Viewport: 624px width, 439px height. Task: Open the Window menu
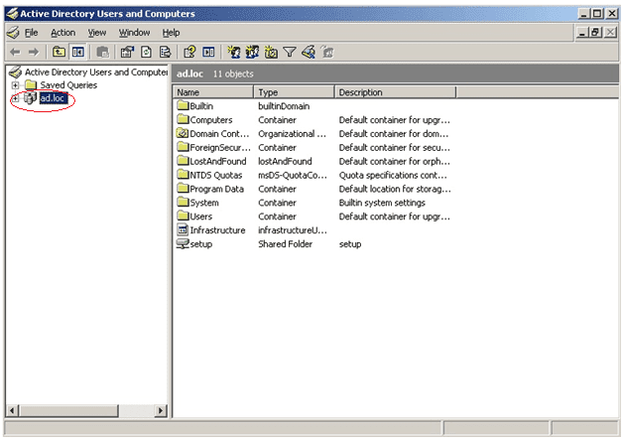tap(135, 33)
